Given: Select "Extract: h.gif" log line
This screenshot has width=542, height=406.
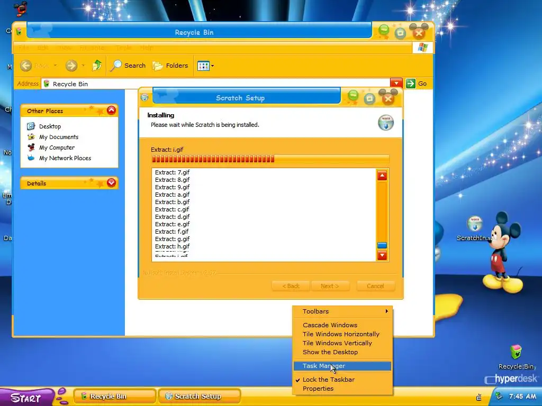Looking at the screenshot, I should coord(172,246).
